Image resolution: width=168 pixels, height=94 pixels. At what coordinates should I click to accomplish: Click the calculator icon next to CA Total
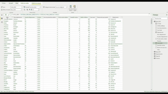(x=156, y=24)
